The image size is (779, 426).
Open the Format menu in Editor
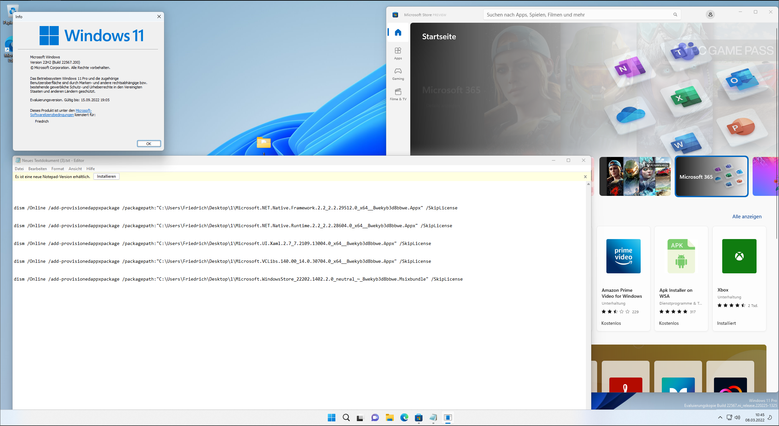tap(57, 168)
